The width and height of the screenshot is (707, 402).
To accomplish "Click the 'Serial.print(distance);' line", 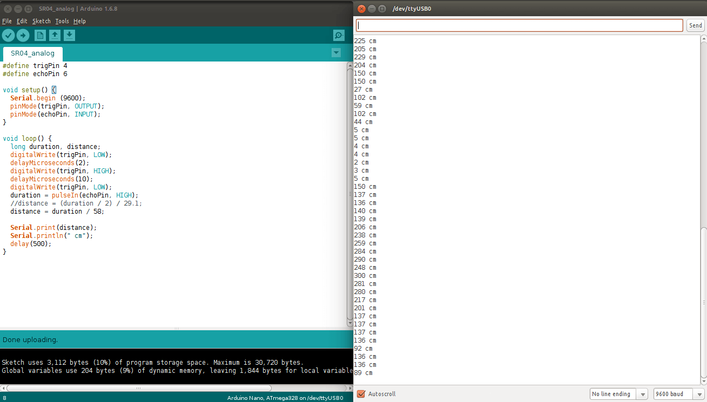I will tap(53, 227).
